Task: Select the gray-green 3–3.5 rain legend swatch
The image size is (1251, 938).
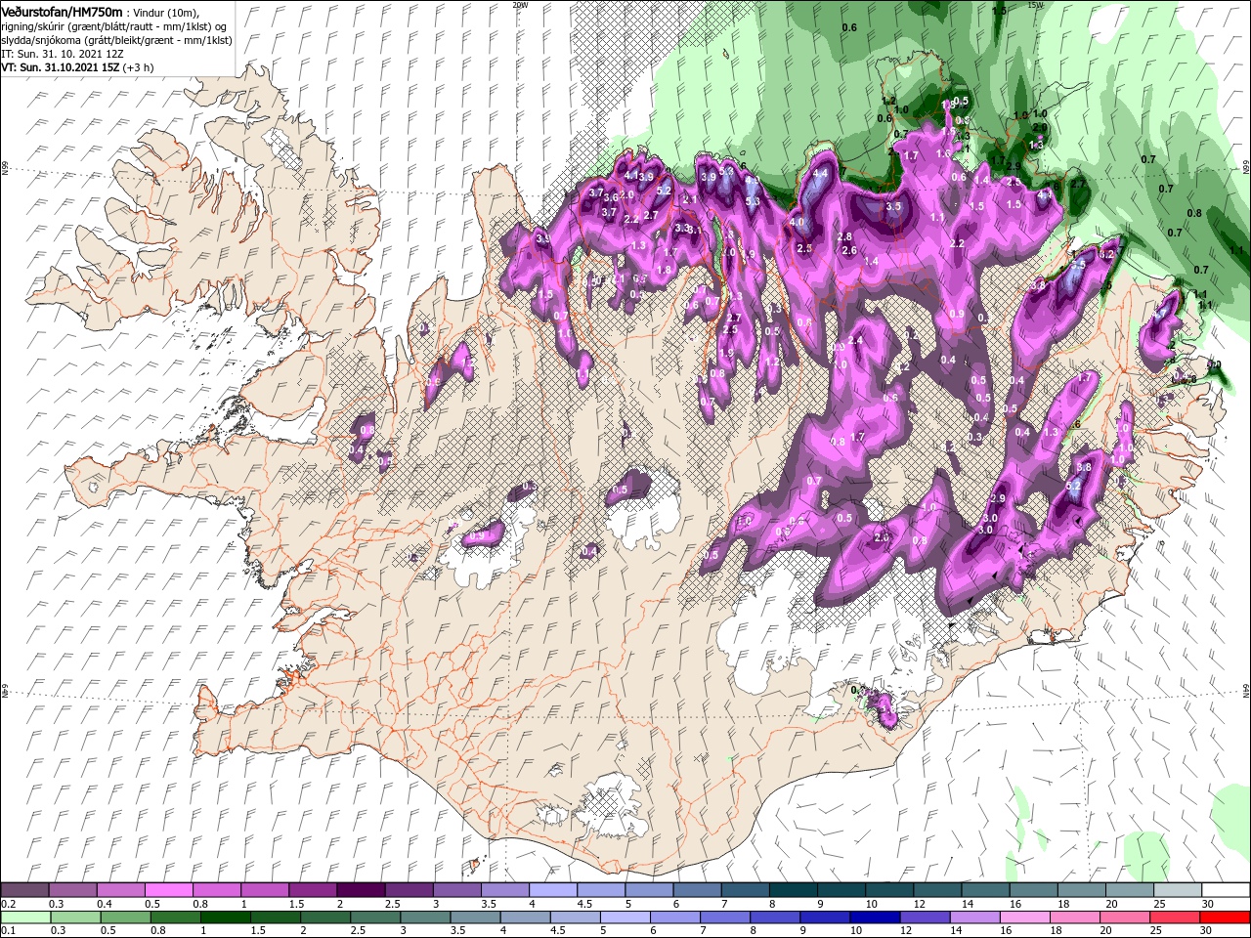Action: click(x=425, y=917)
